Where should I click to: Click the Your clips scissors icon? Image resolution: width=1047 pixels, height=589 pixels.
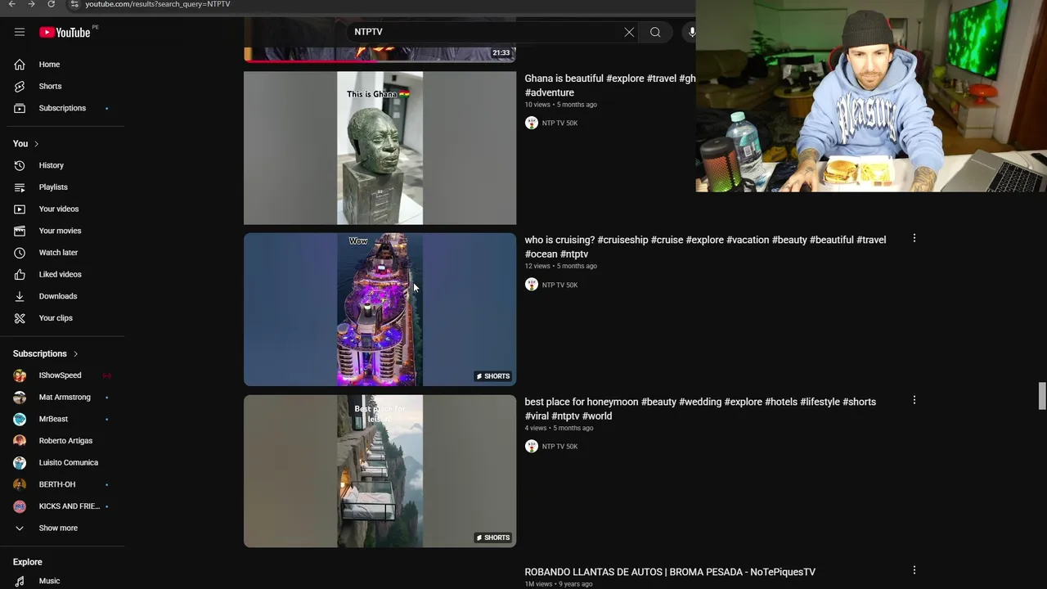click(20, 318)
